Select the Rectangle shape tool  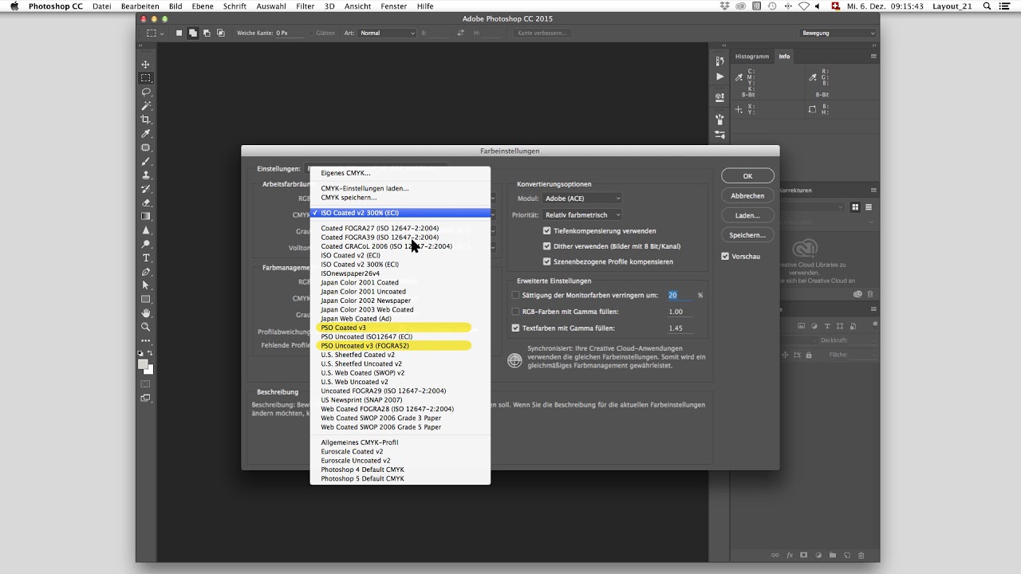pyautogui.click(x=146, y=299)
